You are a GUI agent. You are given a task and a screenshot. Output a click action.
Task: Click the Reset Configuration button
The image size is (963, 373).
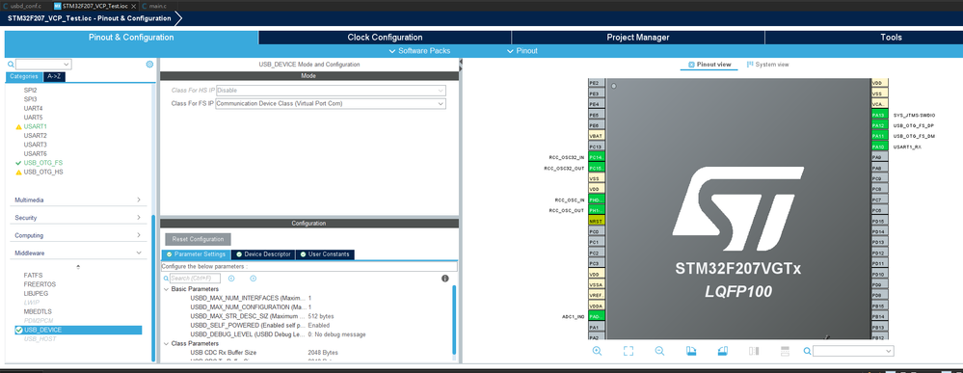click(x=198, y=239)
